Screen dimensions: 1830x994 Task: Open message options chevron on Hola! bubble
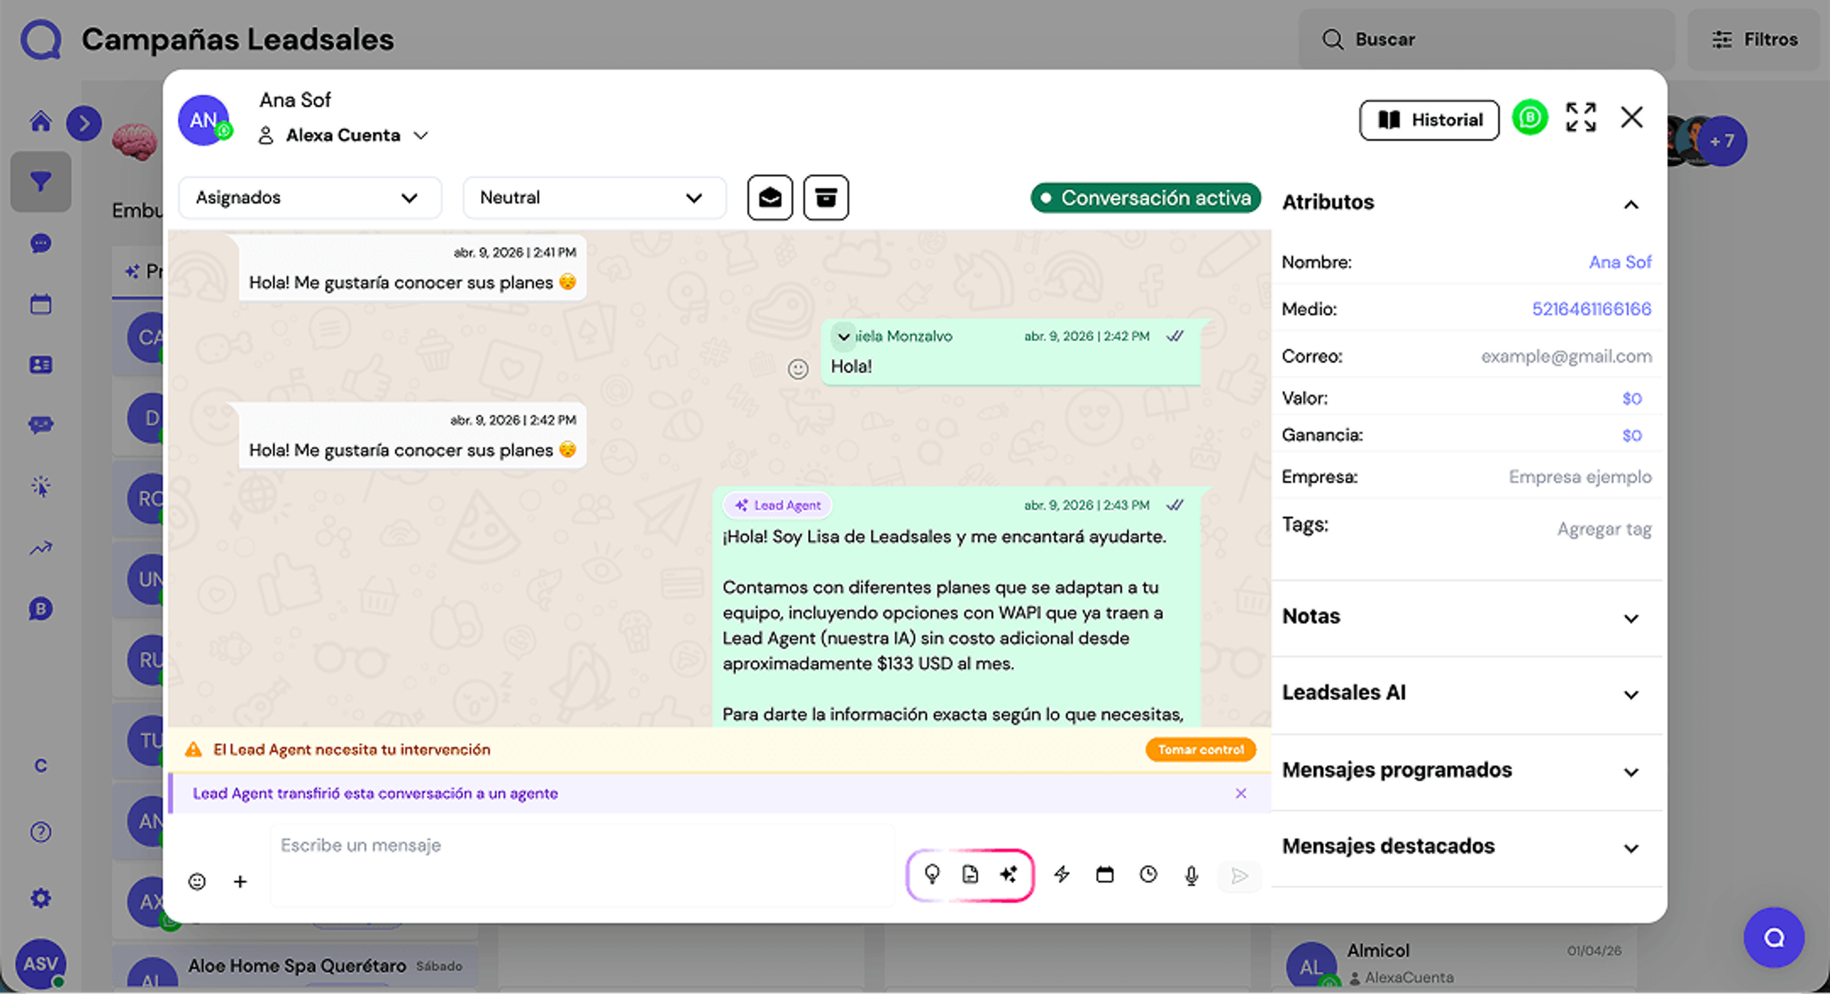pos(843,337)
